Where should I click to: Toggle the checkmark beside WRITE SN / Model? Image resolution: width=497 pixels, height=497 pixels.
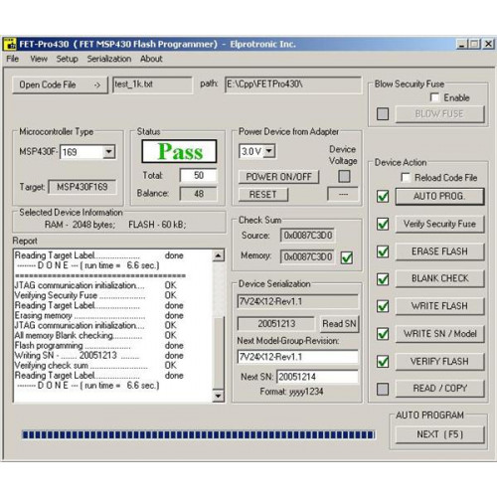[x=383, y=334]
